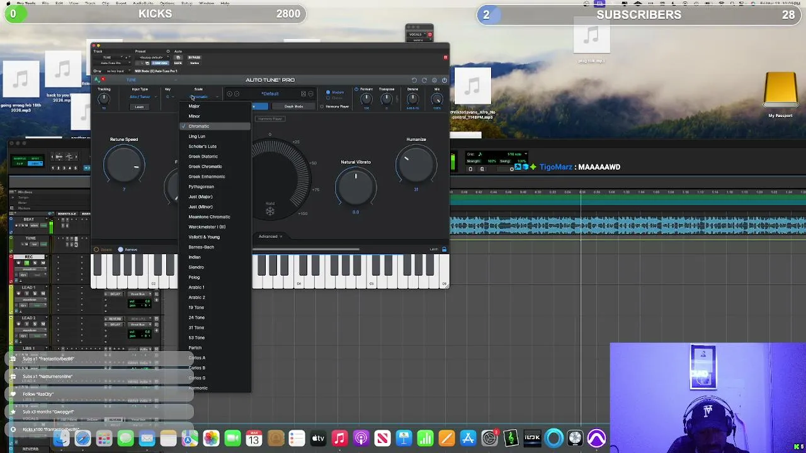Mute the LEAD 2 track
Image resolution: width=806 pixels, height=453 pixels.
[43, 325]
